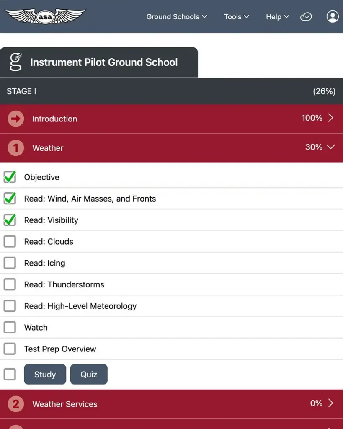Viewport: 343px width, 429px height.
Task: Click the Introduction arrow circle icon
Action: point(16,119)
